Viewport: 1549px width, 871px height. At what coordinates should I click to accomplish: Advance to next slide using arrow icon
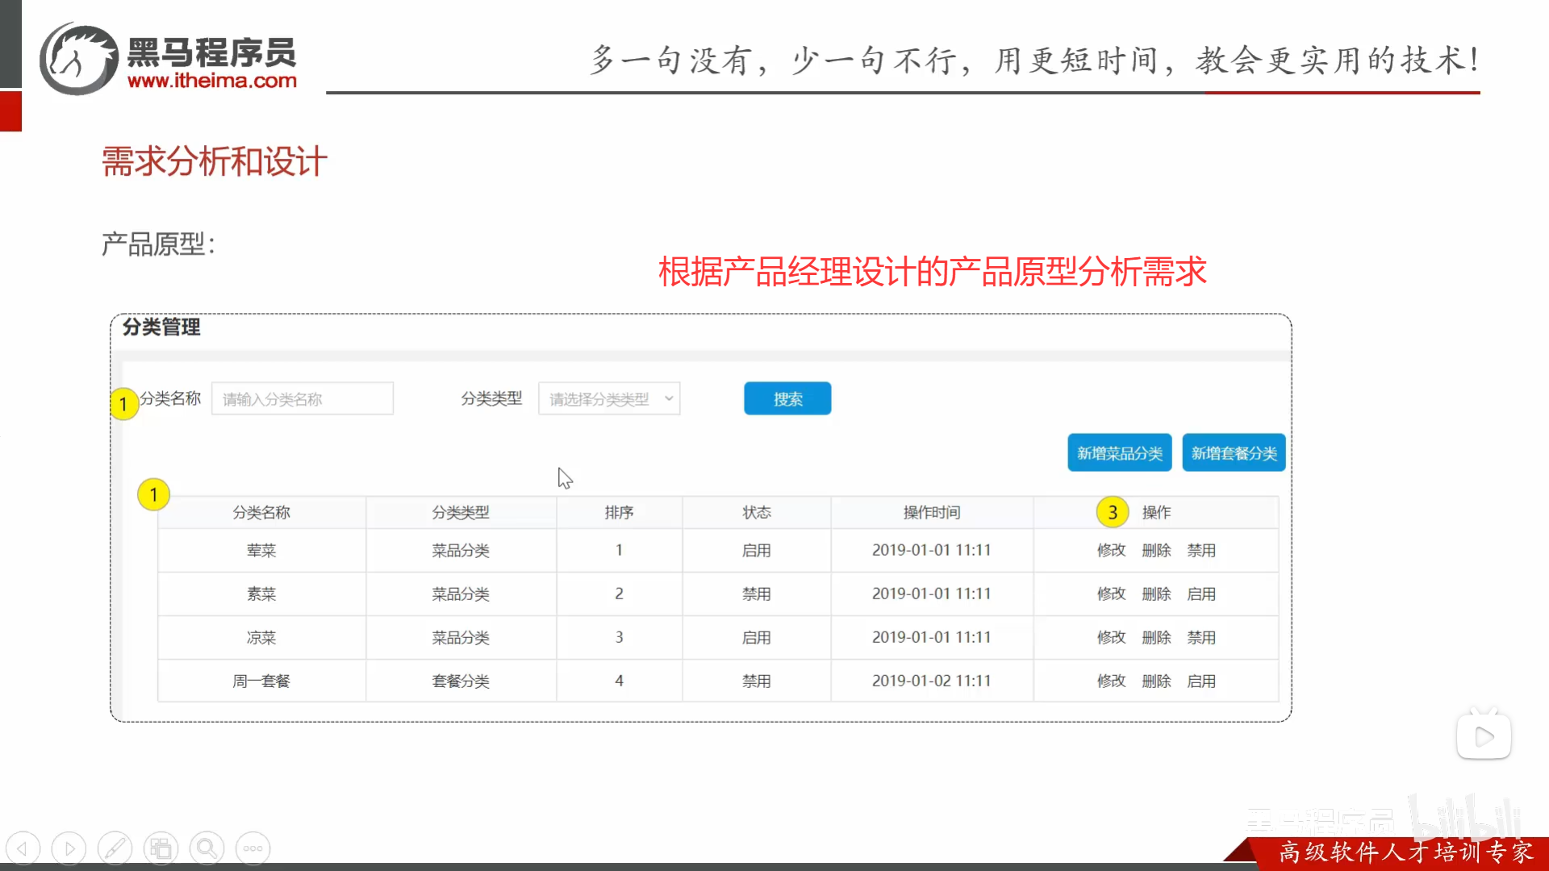pyautogui.click(x=69, y=848)
